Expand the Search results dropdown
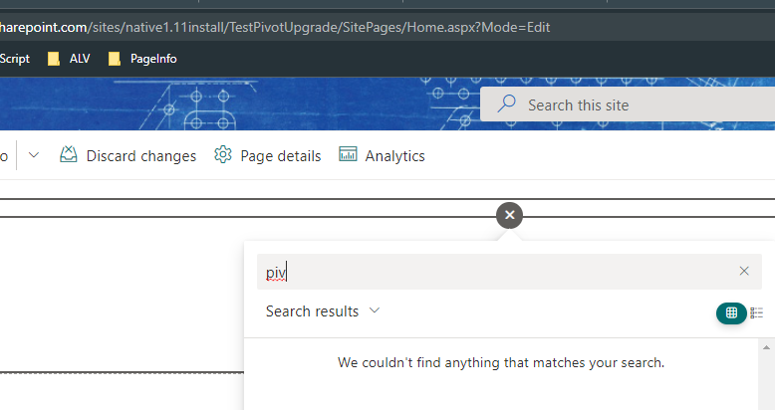This screenshot has height=410, width=775. click(x=323, y=311)
